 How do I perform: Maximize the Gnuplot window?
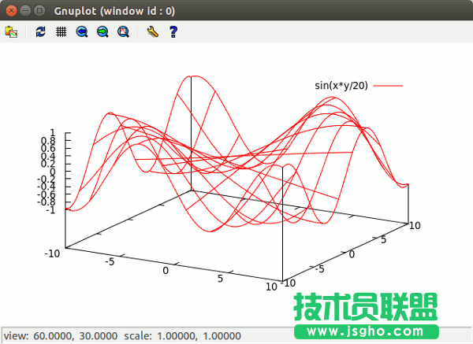pos(39,11)
